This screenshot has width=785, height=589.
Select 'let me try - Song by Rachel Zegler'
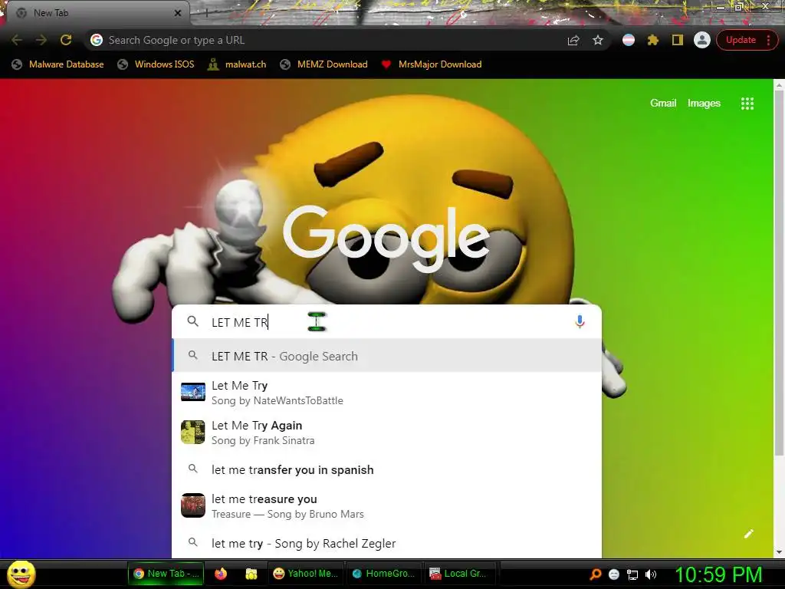(x=386, y=544)
